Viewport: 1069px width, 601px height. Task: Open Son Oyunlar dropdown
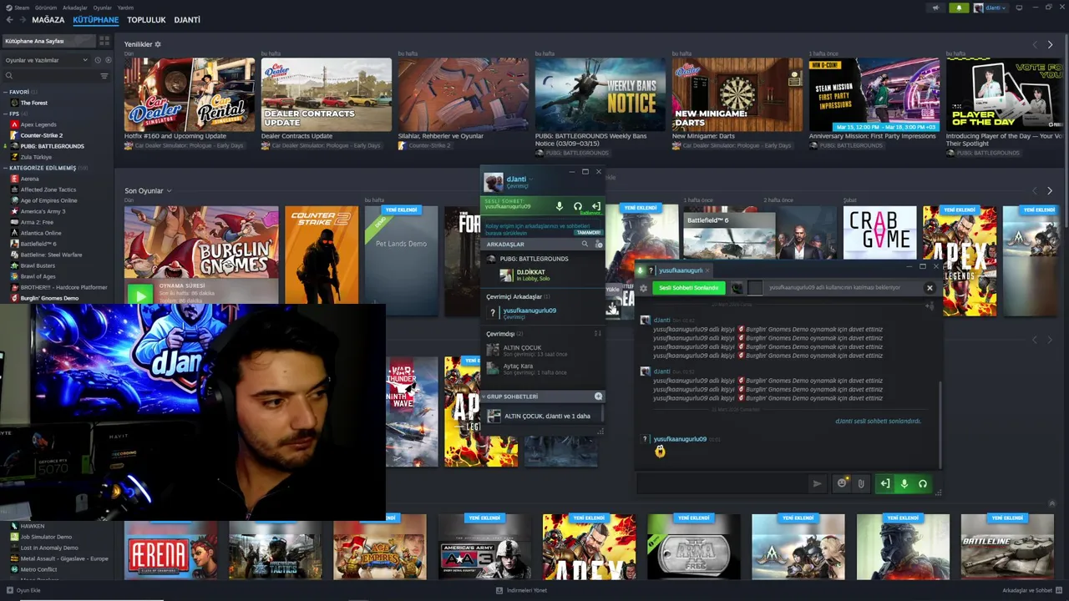(x=169, y=191)
